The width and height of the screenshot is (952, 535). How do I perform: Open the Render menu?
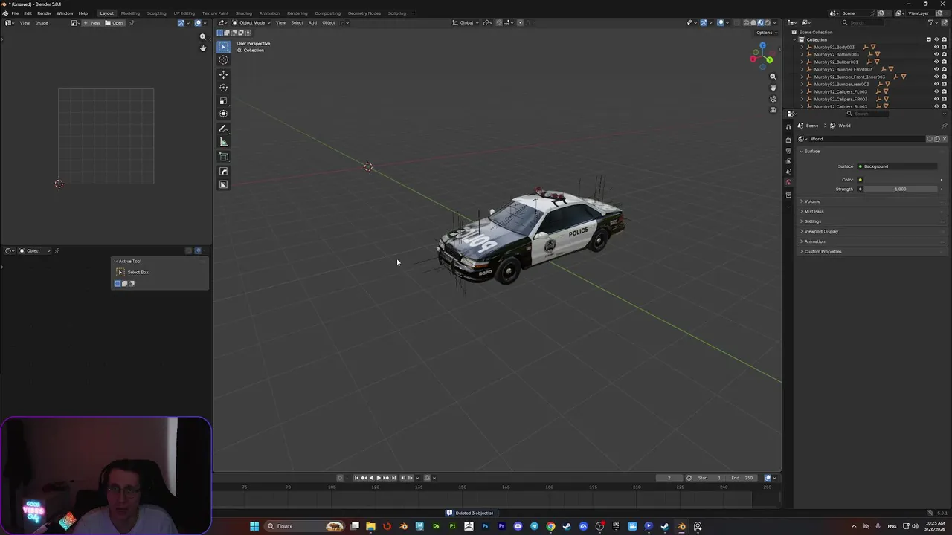(44, 13)
